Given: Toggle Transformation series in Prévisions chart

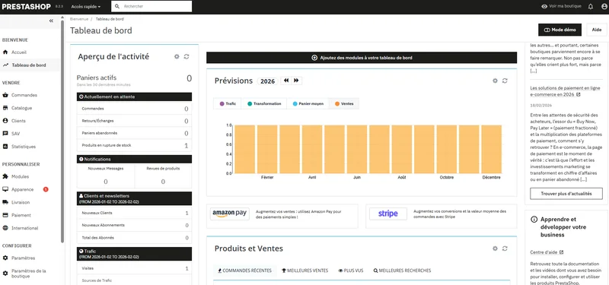Looking at the screenshot, I should point(264,103).
